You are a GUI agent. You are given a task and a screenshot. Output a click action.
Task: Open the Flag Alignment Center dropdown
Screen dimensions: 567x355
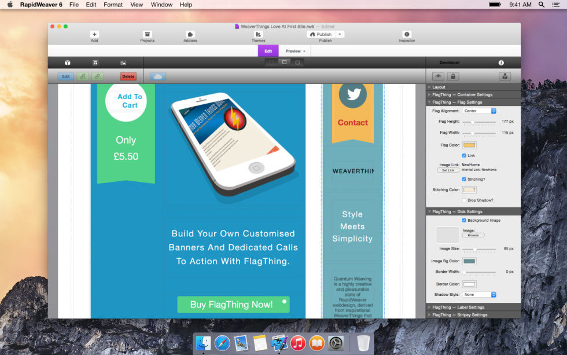[x=479, y=111]
